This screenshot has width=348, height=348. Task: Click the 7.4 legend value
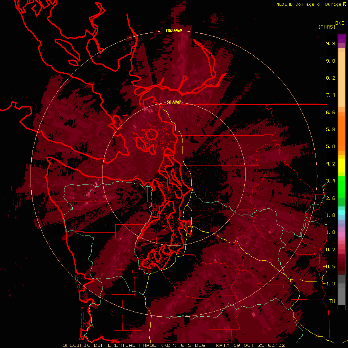coord(331,95)
